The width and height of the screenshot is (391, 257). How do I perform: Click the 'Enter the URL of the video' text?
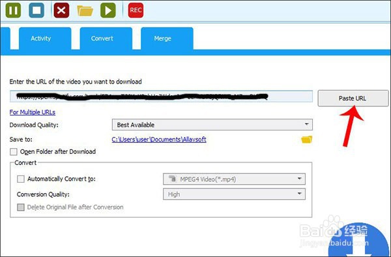(76, 82)
